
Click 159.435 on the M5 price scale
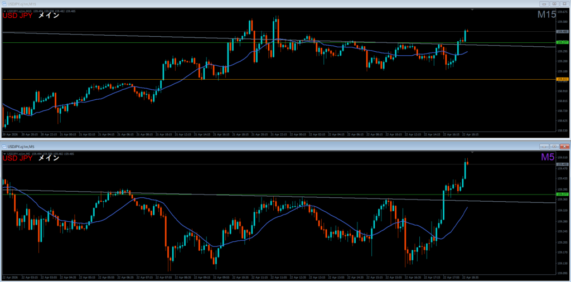563,179
